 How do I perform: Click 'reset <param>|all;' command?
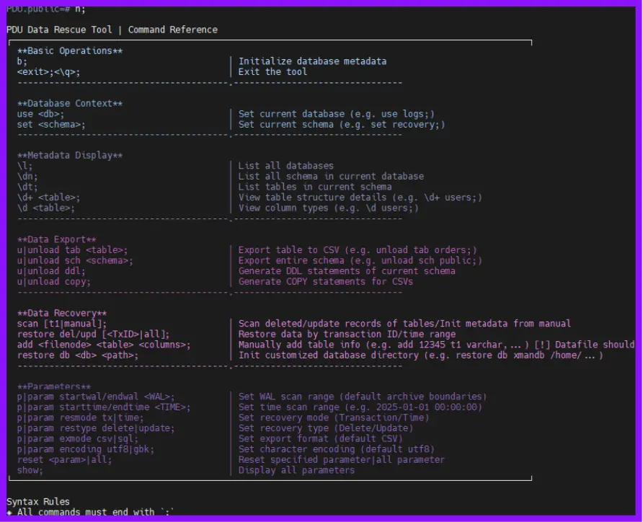pyautogui.click(x=64, y=460)
